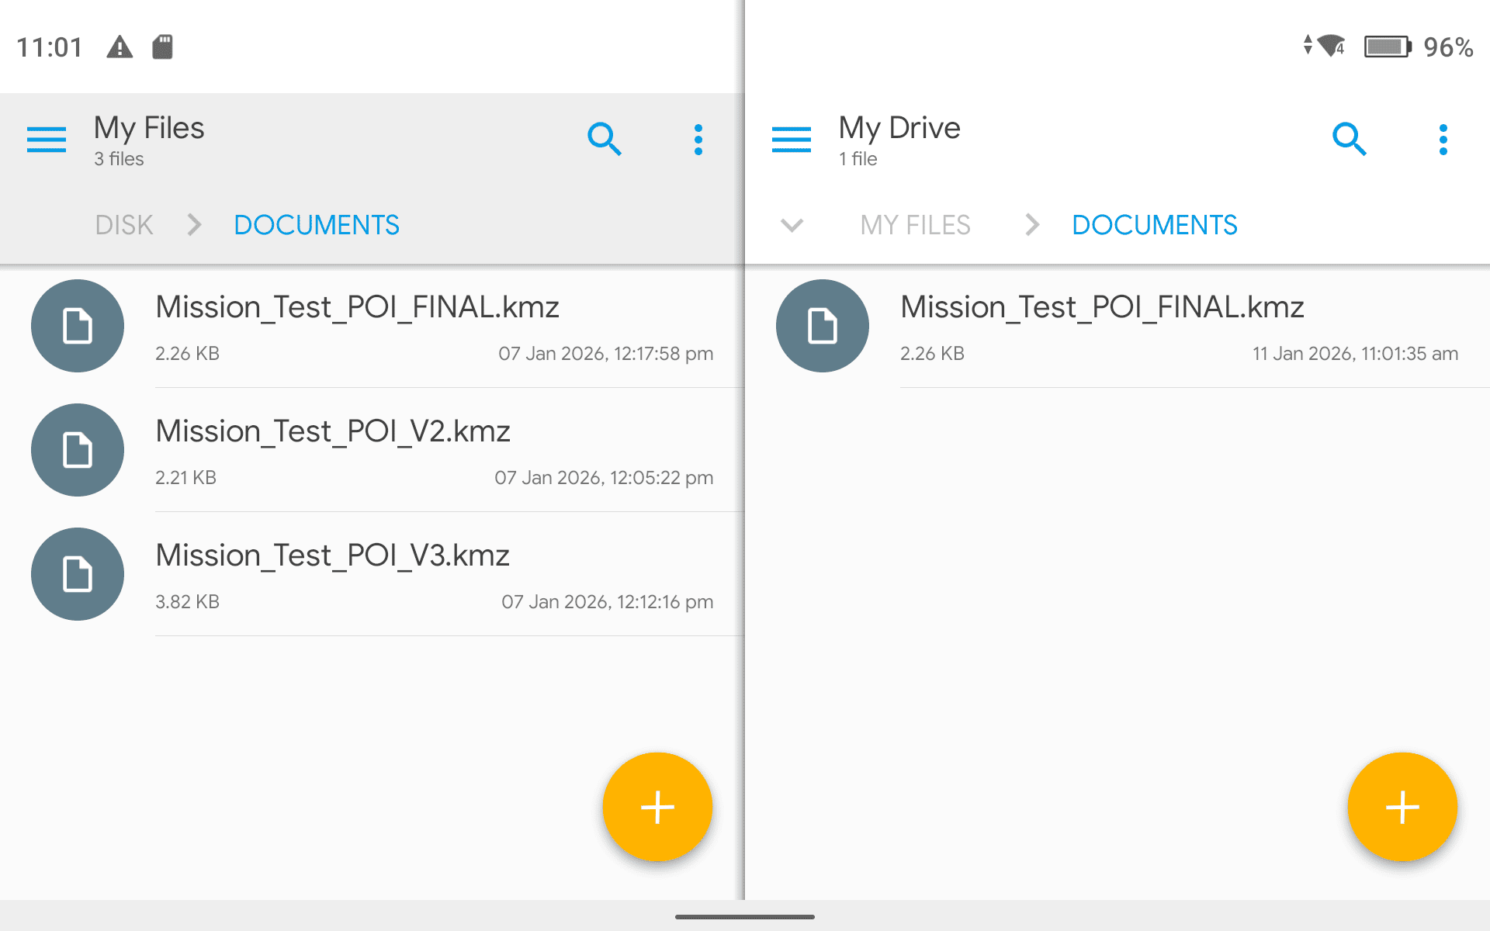Open Mission_Test_POI_FINAL.kmz in My Drive
The image size is (1490, 931).
click(1102, 307)
